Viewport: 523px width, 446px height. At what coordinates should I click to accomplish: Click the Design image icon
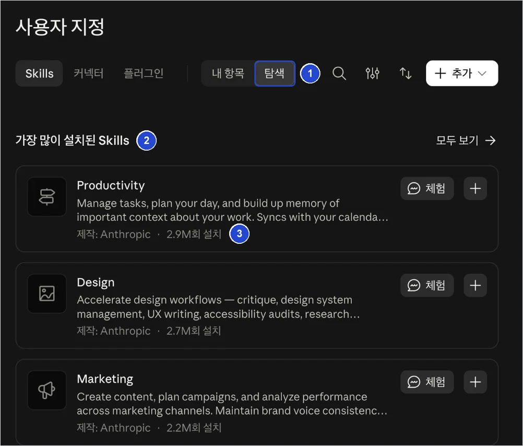[x=46, y=293]
